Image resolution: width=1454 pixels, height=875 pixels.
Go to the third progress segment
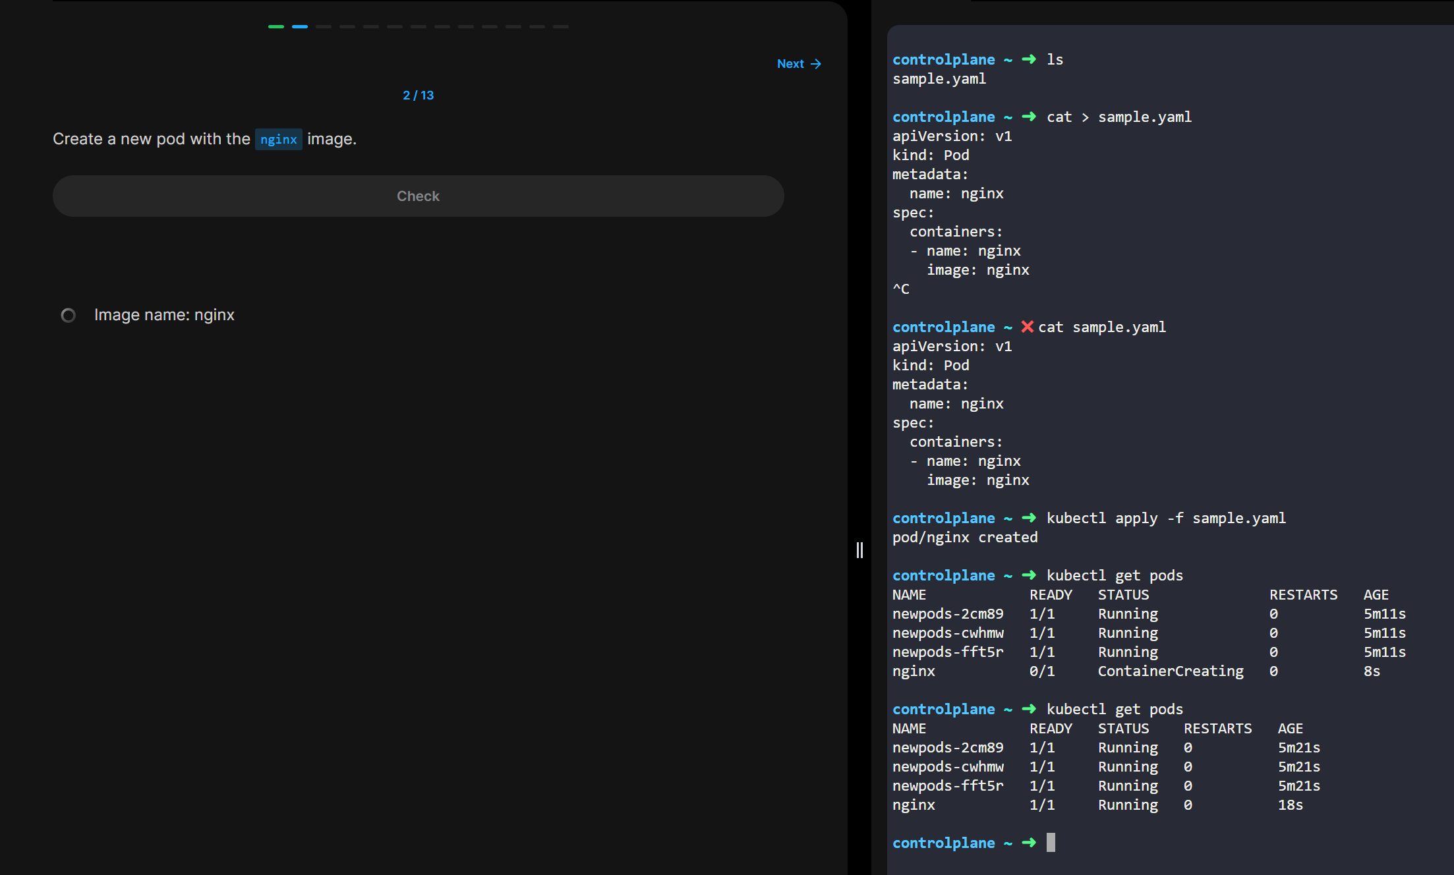click(x=324, y=27)
